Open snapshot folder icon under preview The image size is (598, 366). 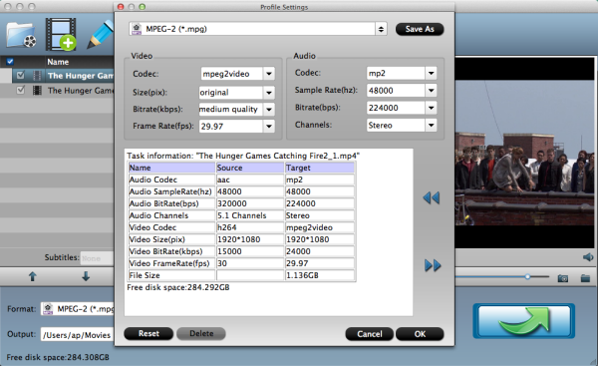point(585,278)
